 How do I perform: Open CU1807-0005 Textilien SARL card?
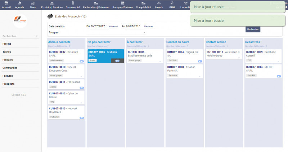pyautogui.click(x=105, y=56)
